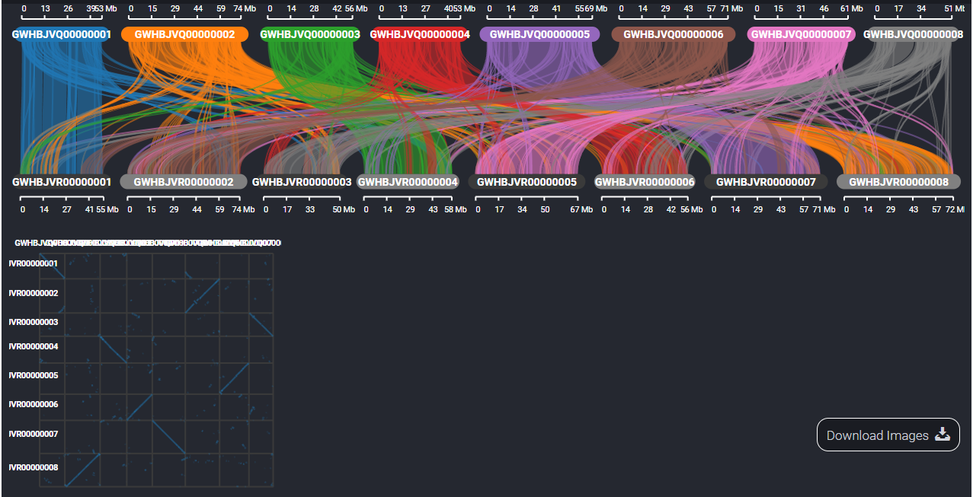Select the red GWHBJVQ00000004 chromosome label
Screen dimensions: 973x497
[420, 35]
